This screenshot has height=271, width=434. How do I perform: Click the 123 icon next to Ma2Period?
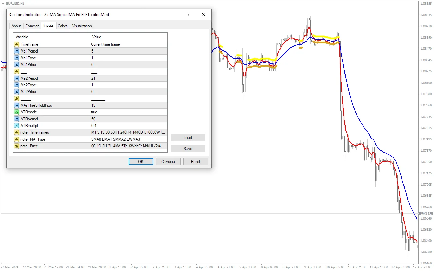[16, 78]
